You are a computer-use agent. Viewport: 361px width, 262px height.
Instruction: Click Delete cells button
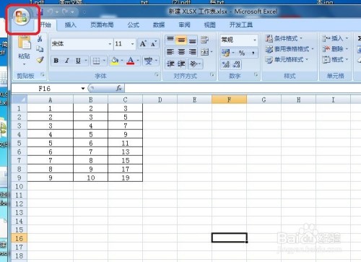click(x=335, y=49)
